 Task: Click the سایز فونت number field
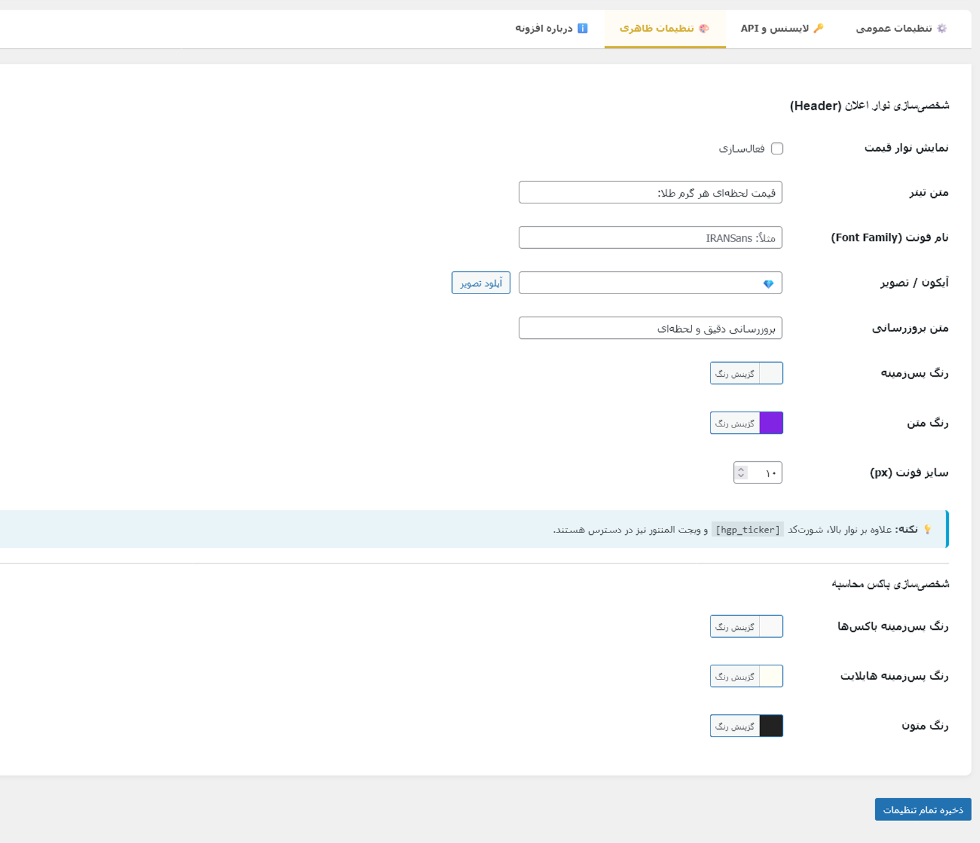click(x=758, y=472)
